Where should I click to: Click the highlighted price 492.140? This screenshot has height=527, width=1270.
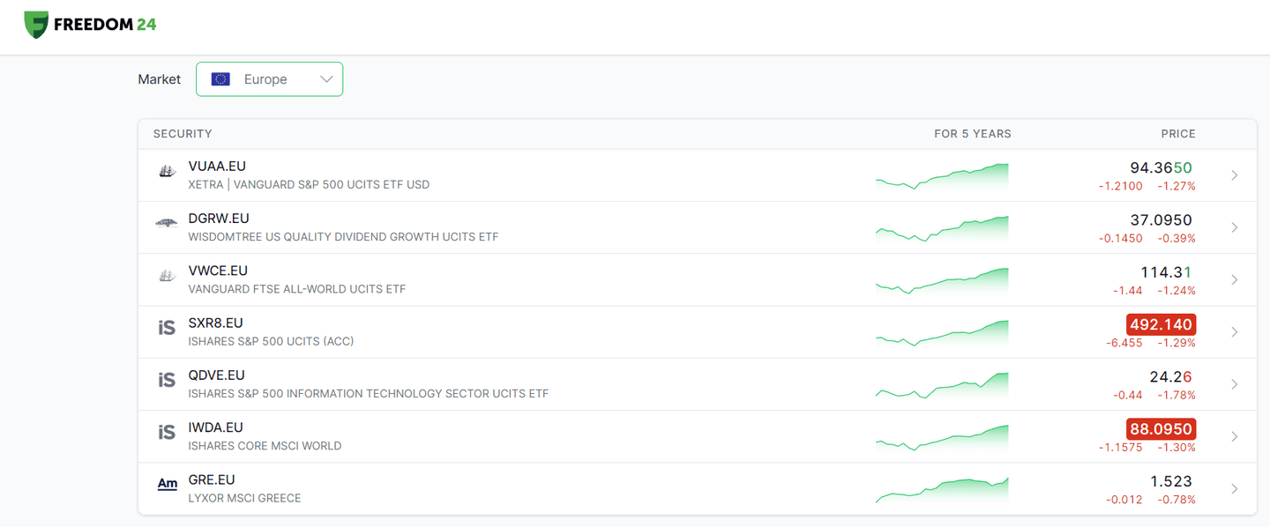click(x=1161, y=324)
